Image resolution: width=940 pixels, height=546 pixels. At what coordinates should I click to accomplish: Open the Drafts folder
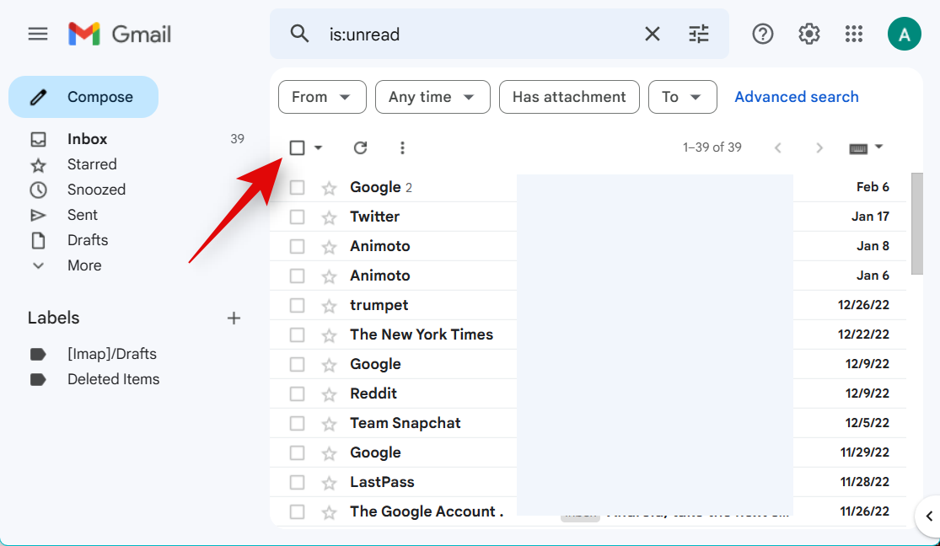click(88, 240)
